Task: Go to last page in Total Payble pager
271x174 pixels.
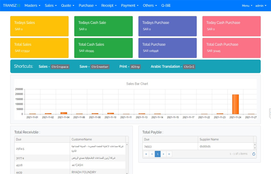Action: coord(169,154)
